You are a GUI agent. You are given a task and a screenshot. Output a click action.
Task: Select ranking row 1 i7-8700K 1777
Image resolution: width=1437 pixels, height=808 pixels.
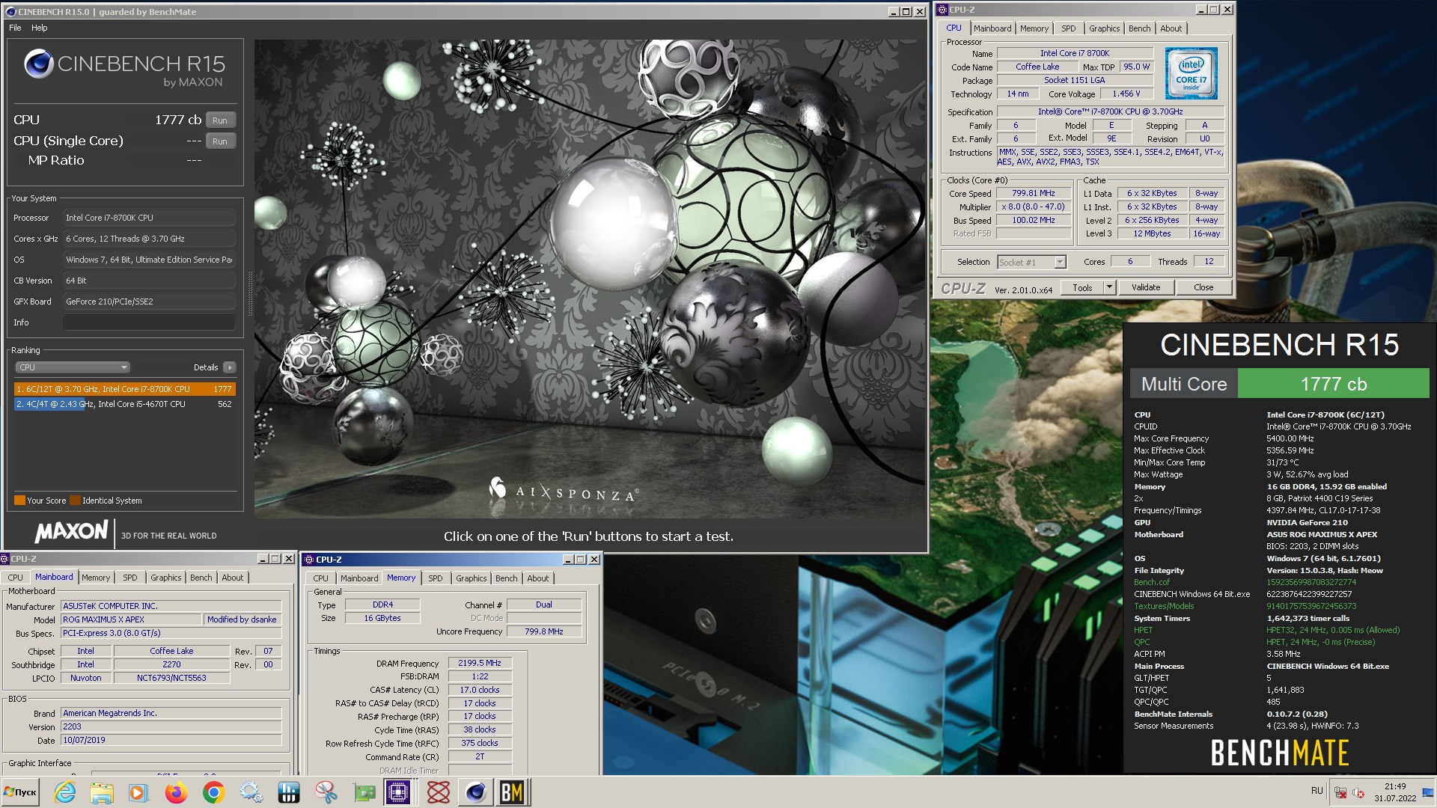pyautogui.click(x=125, y=389)
